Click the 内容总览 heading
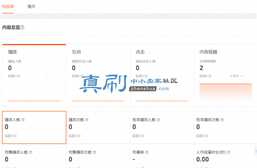257x168 pixels. click(x=11, y=27)
